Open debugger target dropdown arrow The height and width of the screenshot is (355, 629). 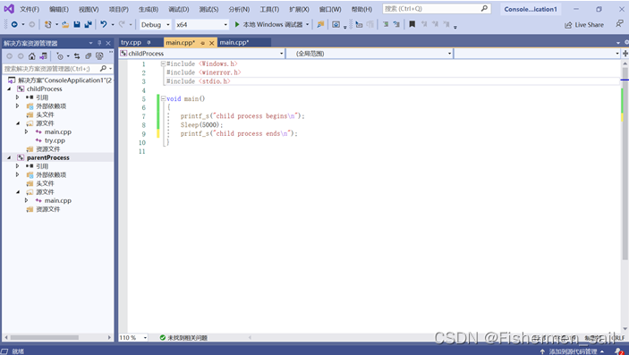point(307,24)
